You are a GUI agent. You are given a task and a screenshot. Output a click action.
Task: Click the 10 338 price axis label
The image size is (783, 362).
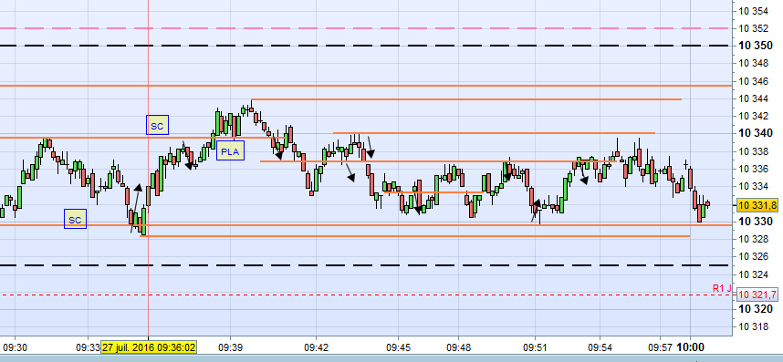tap(754, 151)
